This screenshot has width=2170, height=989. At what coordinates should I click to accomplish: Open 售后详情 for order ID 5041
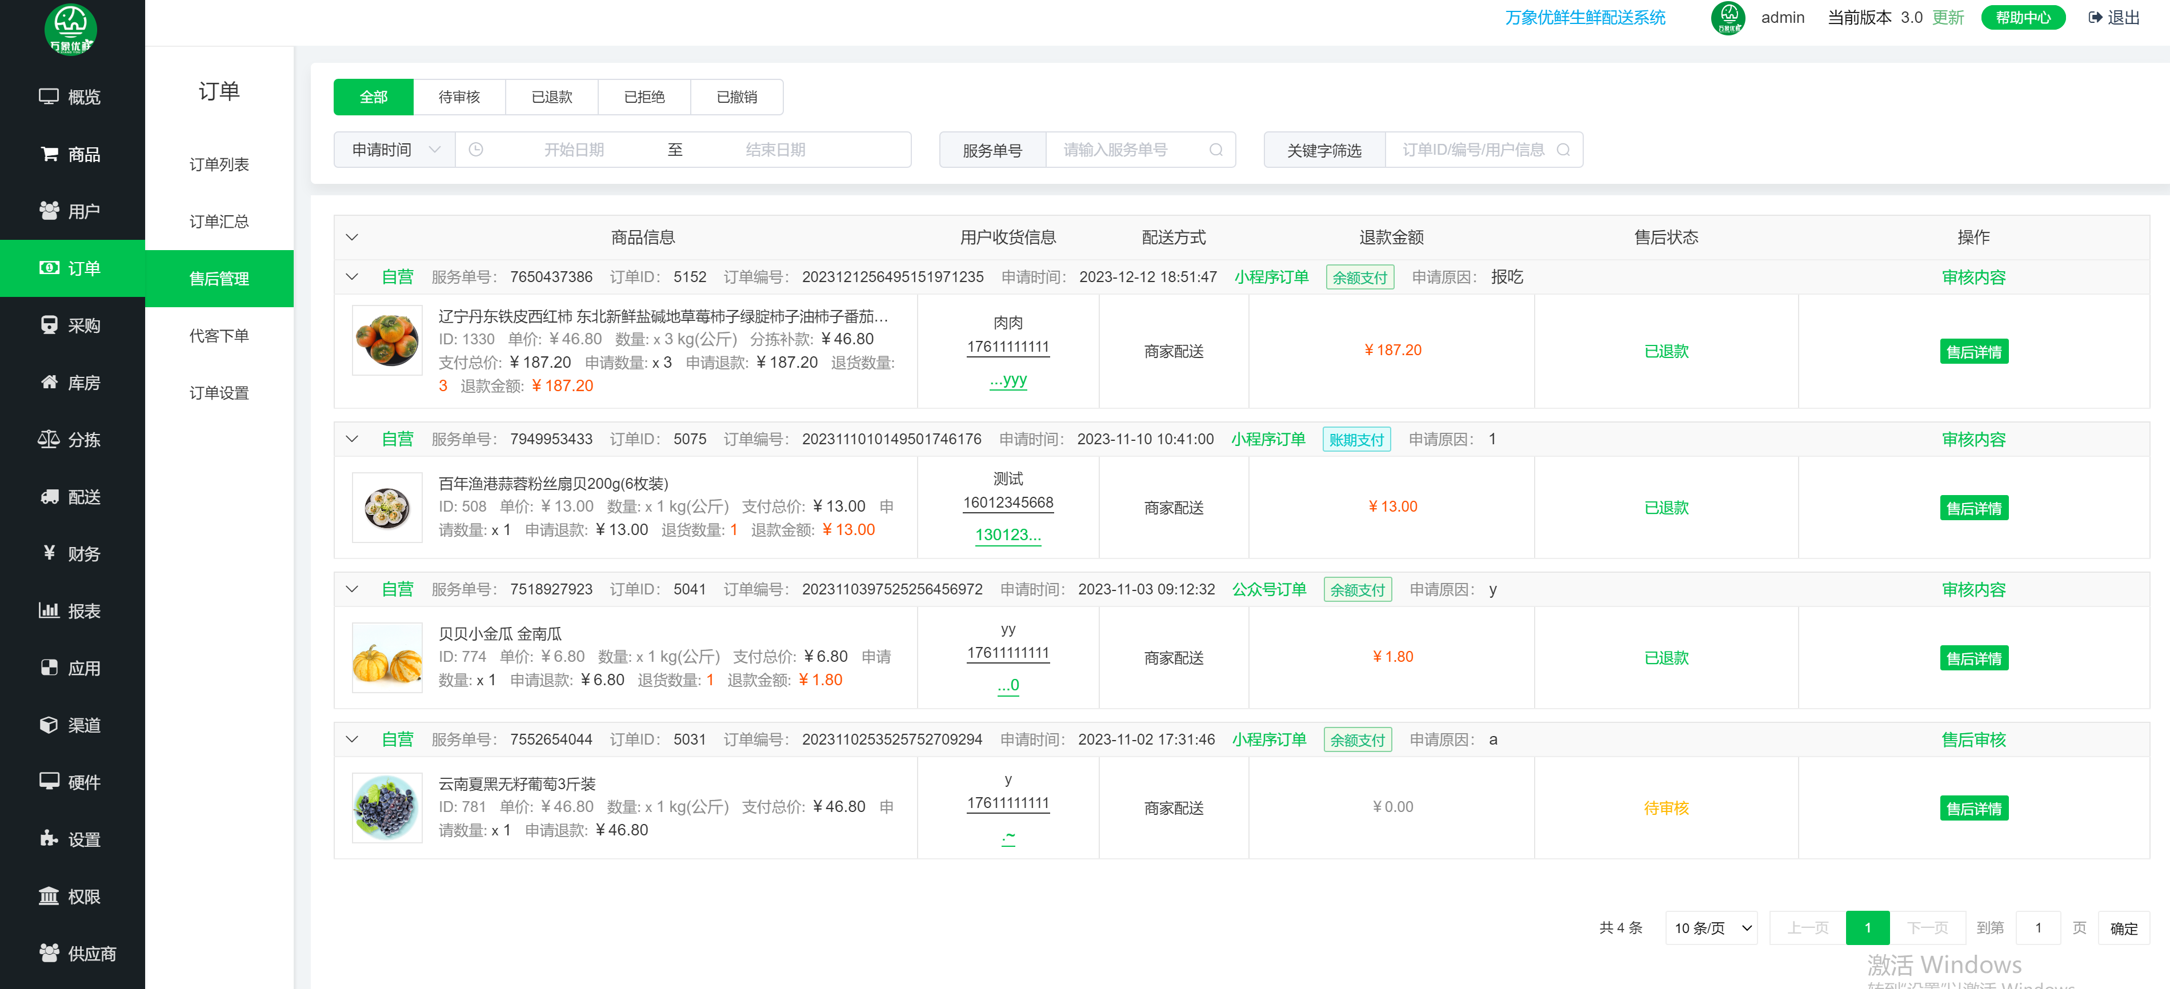coord(1973,657)
